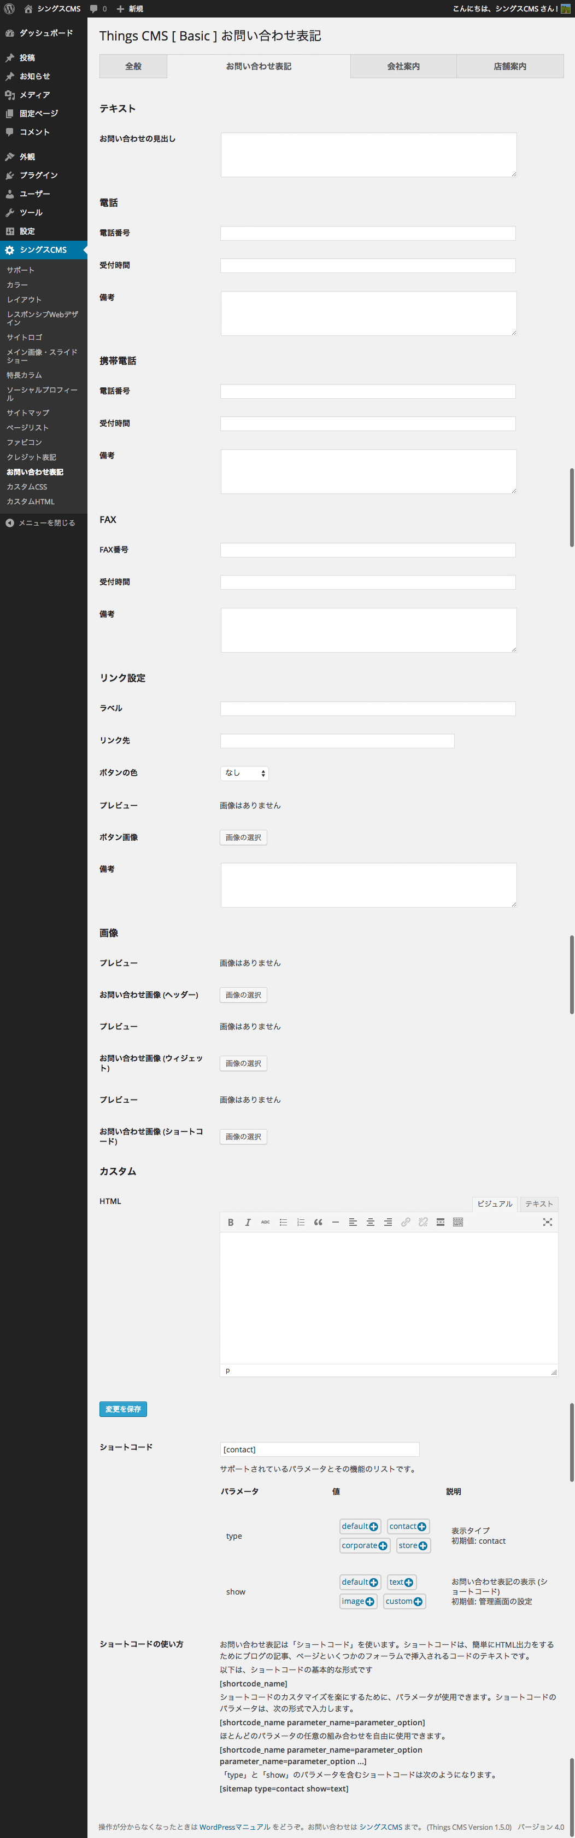Click FAX番号 input field
575x1838 pixels.
(x=368, y=550)
